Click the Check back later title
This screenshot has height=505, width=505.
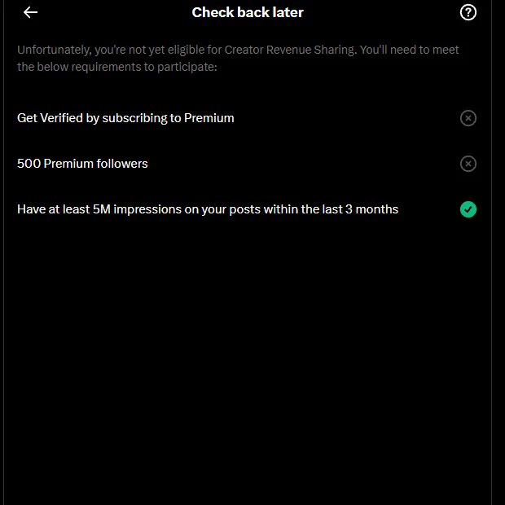point(248,12)
